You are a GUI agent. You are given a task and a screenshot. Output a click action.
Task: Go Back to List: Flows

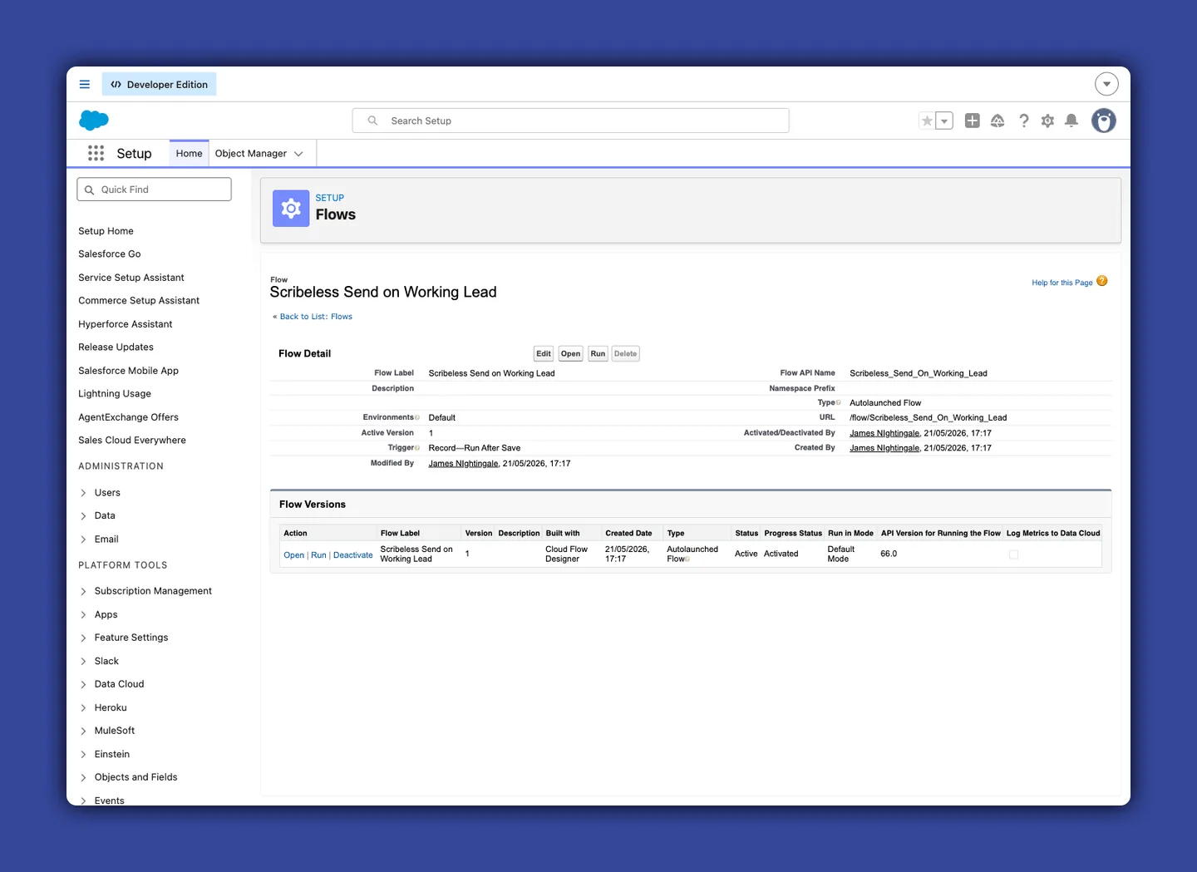316,317
